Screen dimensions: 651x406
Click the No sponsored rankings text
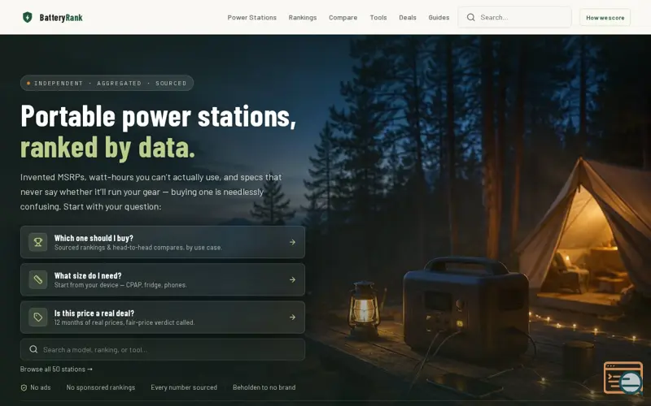pos(100,387)
